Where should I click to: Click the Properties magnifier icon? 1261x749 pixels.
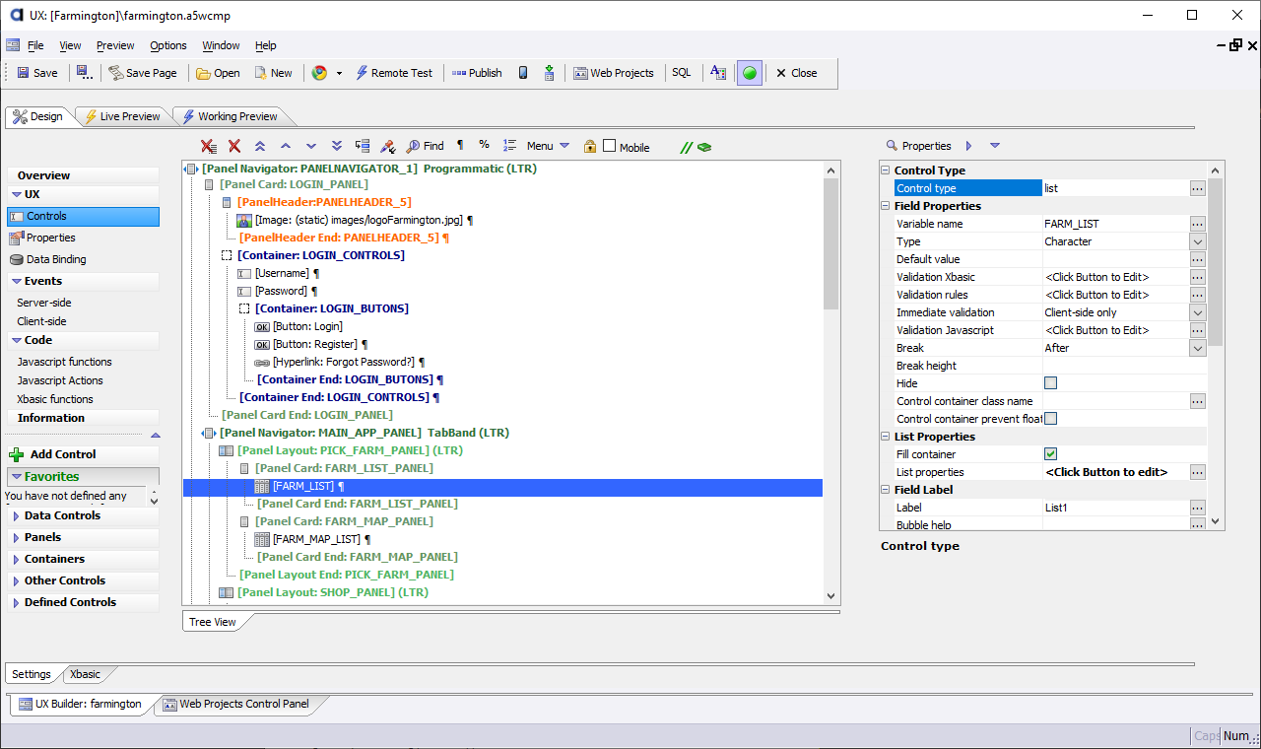click(x=893, y=145)
